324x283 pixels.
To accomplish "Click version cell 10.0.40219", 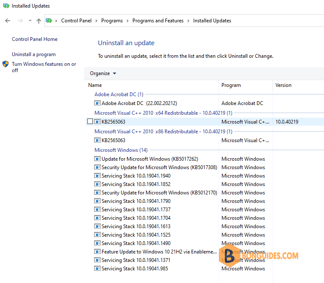I will click(287, 121).
